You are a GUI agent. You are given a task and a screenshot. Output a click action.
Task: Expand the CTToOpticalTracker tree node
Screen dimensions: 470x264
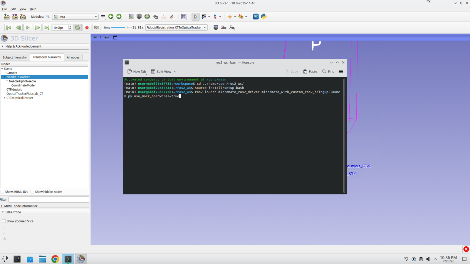coord(4,98)
